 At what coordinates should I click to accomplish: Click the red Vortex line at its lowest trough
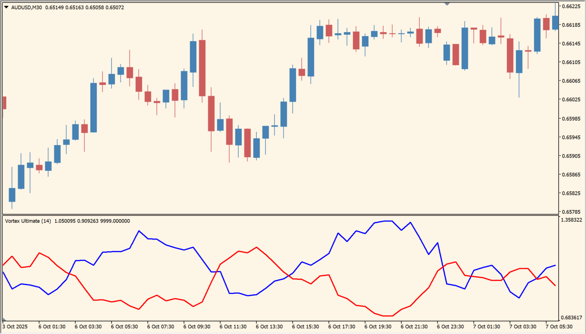click(x=388, y=316)
